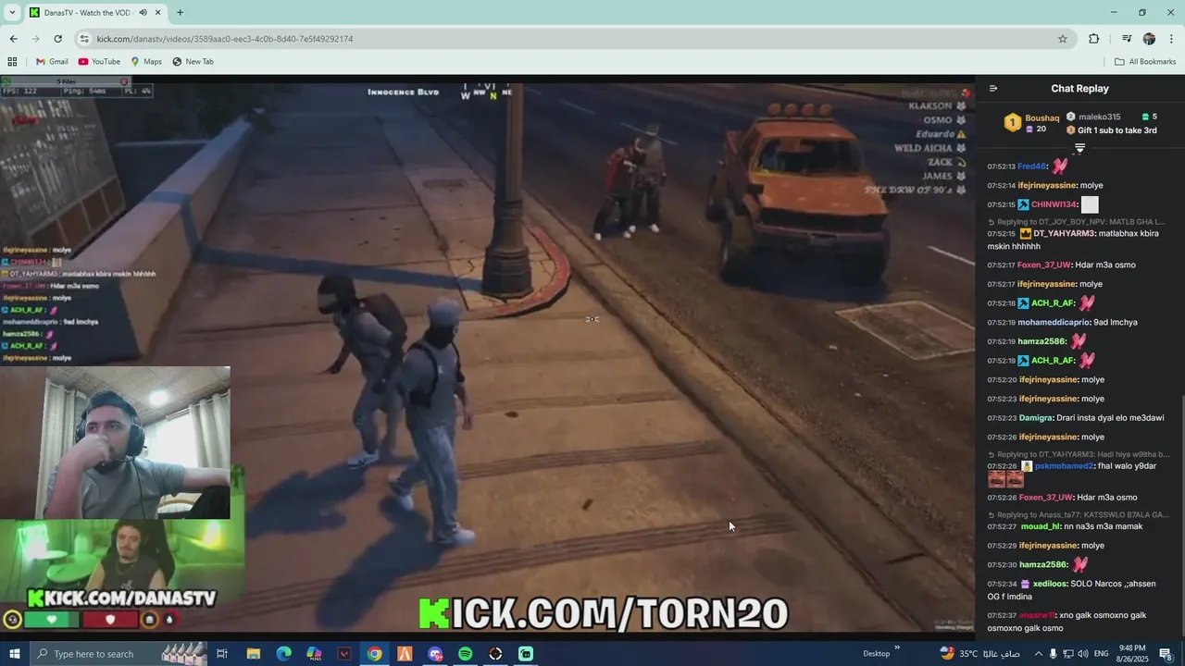This screenshot has width=1185, height=666.
Task: Click the browser forward arrow
Action: point(35,39)
